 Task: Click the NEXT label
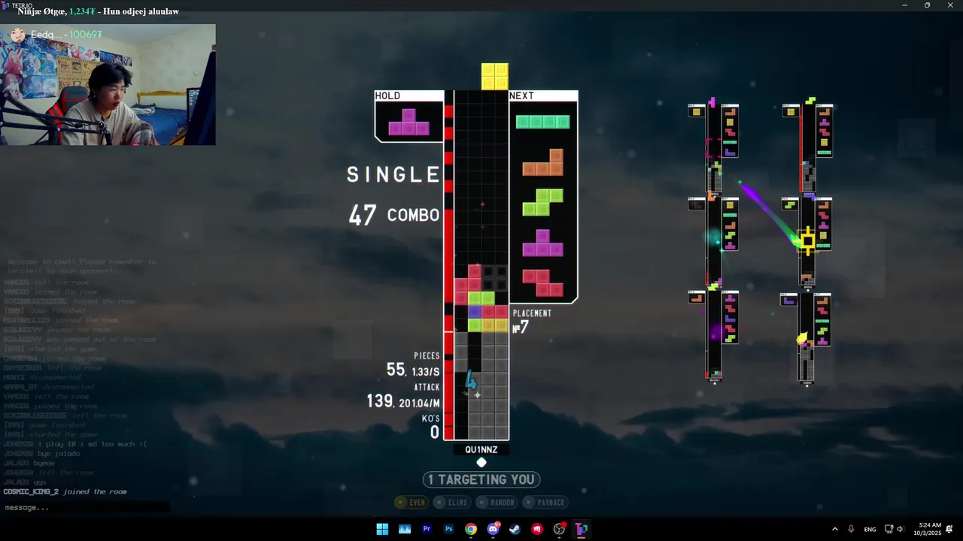(x=521, y=95)
